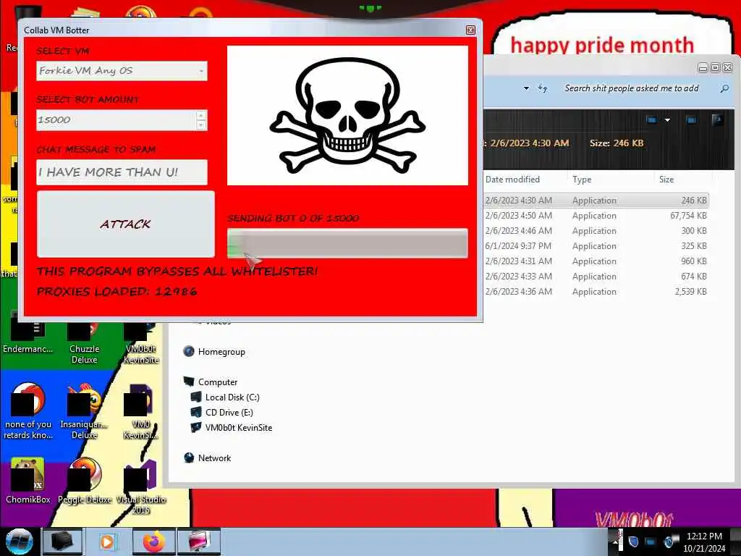Open Explorer address bar history dropdown arrow
This screenshot has height=556, width=741.
point(526,88)
